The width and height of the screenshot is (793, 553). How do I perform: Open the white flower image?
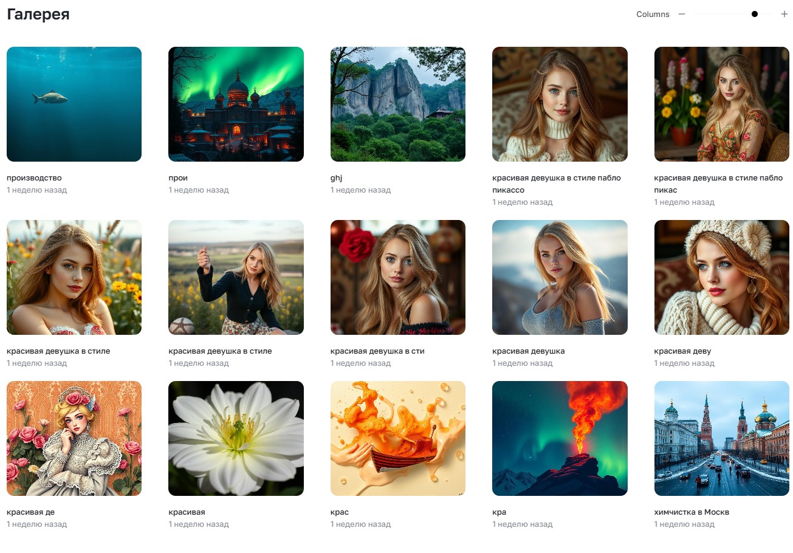point(236,438)
